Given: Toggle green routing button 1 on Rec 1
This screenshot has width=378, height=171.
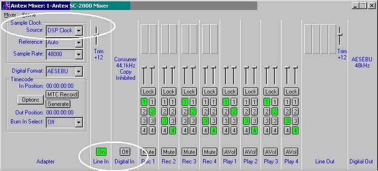Looking at the screenshot, I should tap(144, 102).
